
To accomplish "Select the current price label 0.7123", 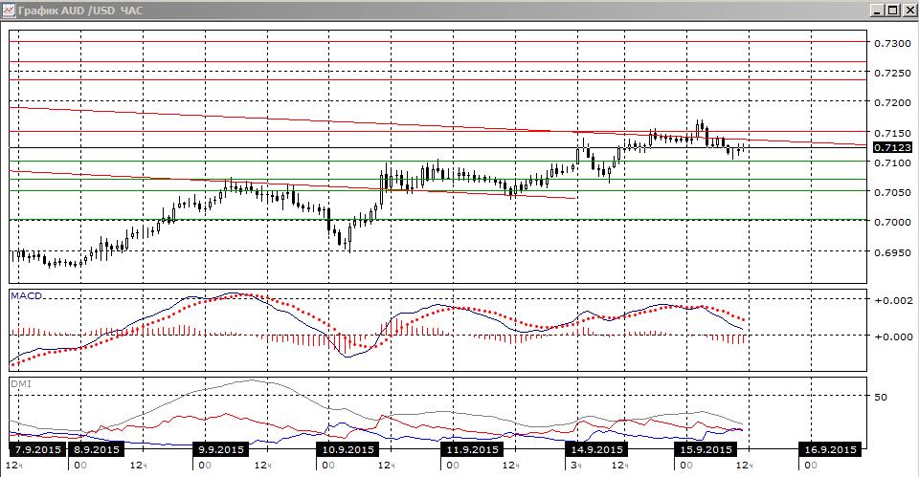I will tap(892, 147).
